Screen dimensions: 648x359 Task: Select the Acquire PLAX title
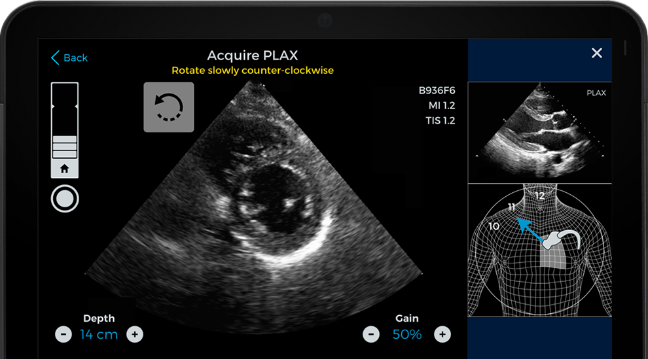point(253,56)
